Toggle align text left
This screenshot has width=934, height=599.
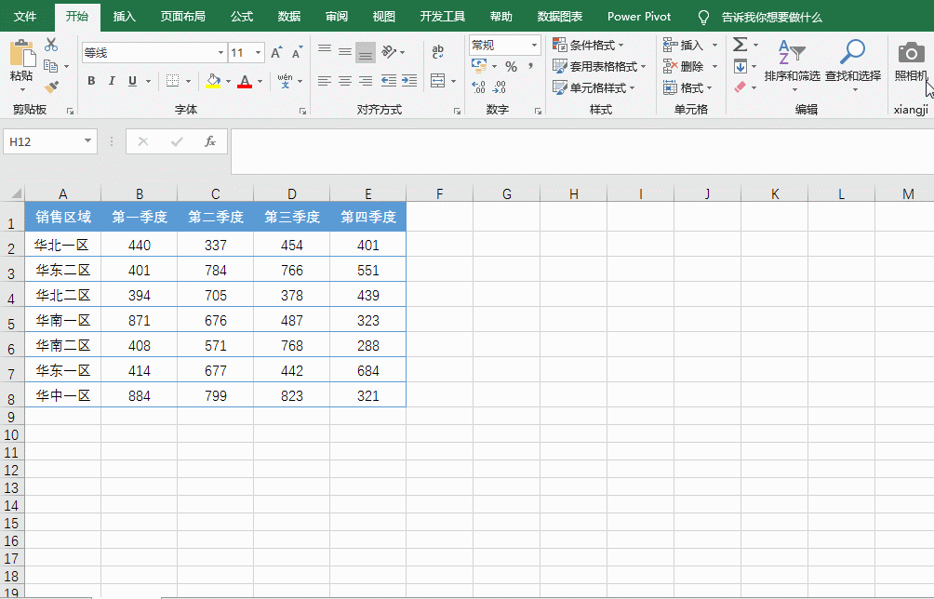click(x=325, y=80)
